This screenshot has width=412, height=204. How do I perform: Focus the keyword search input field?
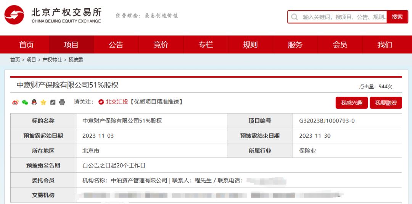click(337, 17)
